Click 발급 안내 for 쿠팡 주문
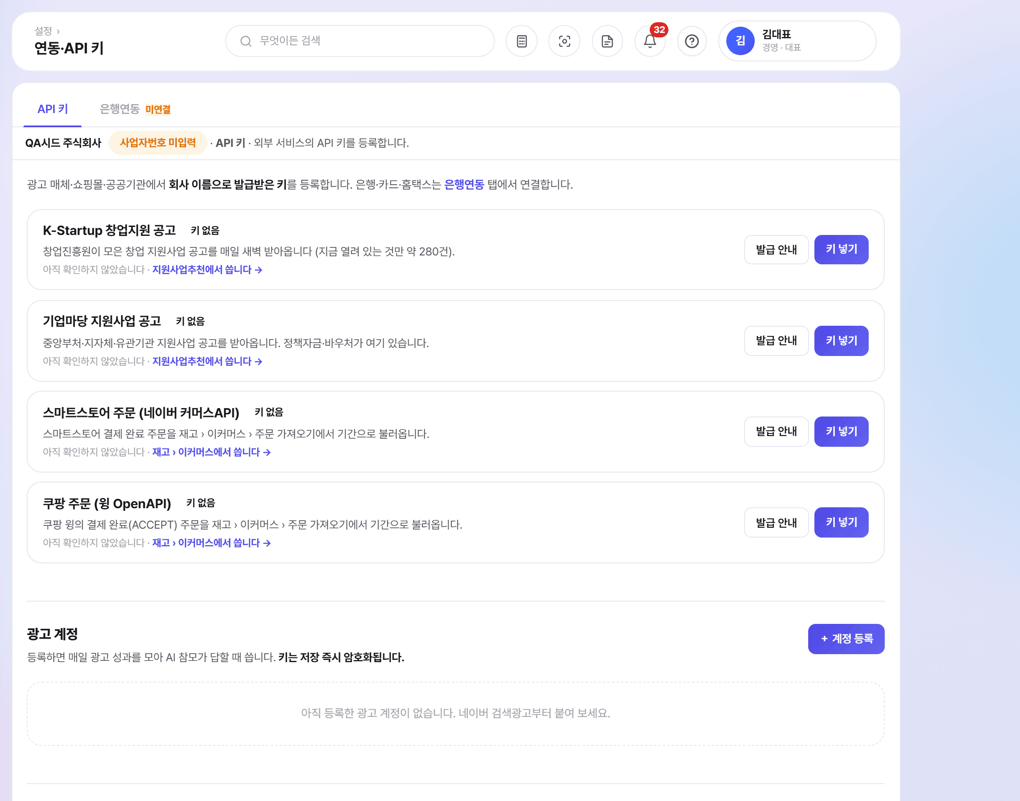 tap(776, 522)
